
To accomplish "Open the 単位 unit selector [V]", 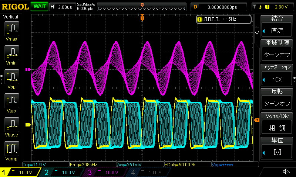I will pyautogui.click(x=277, y=152).
